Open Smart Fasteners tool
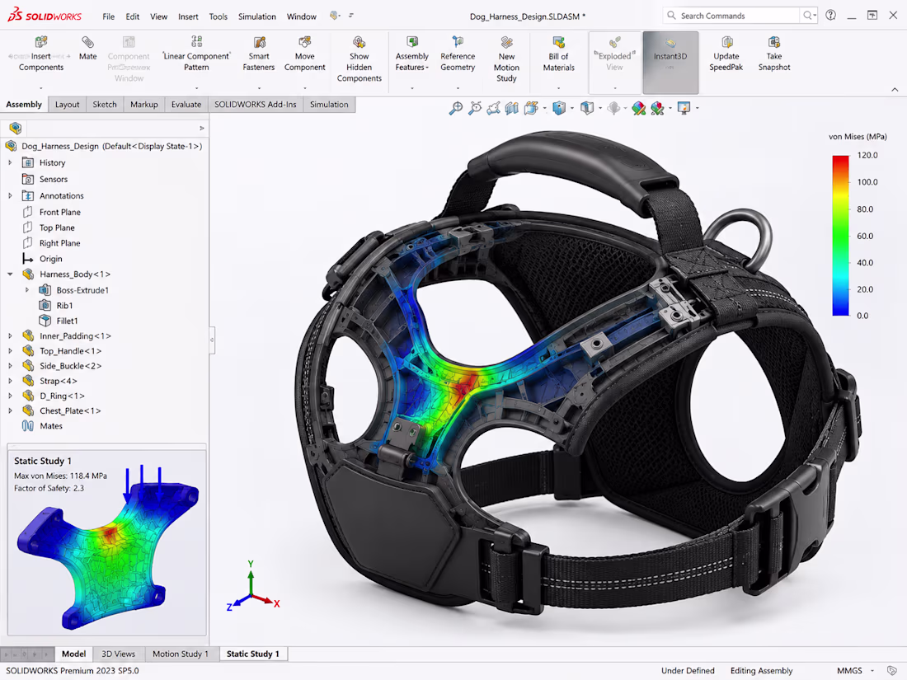This screenshot has width=907, height=680. (259, 54)
